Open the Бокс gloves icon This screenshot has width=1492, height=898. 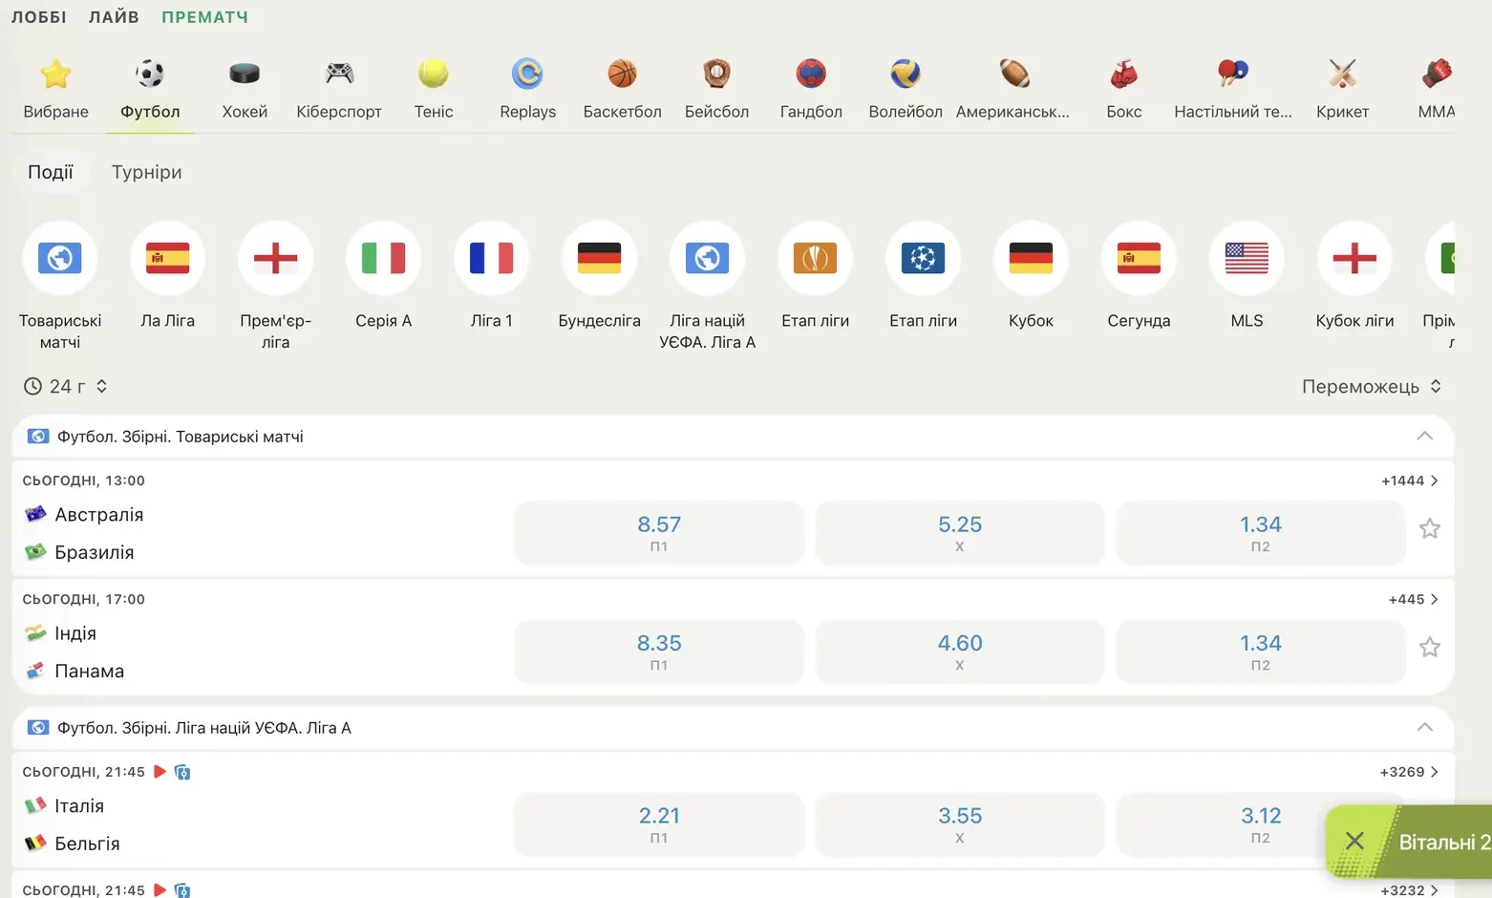(x=1124, y=74)
